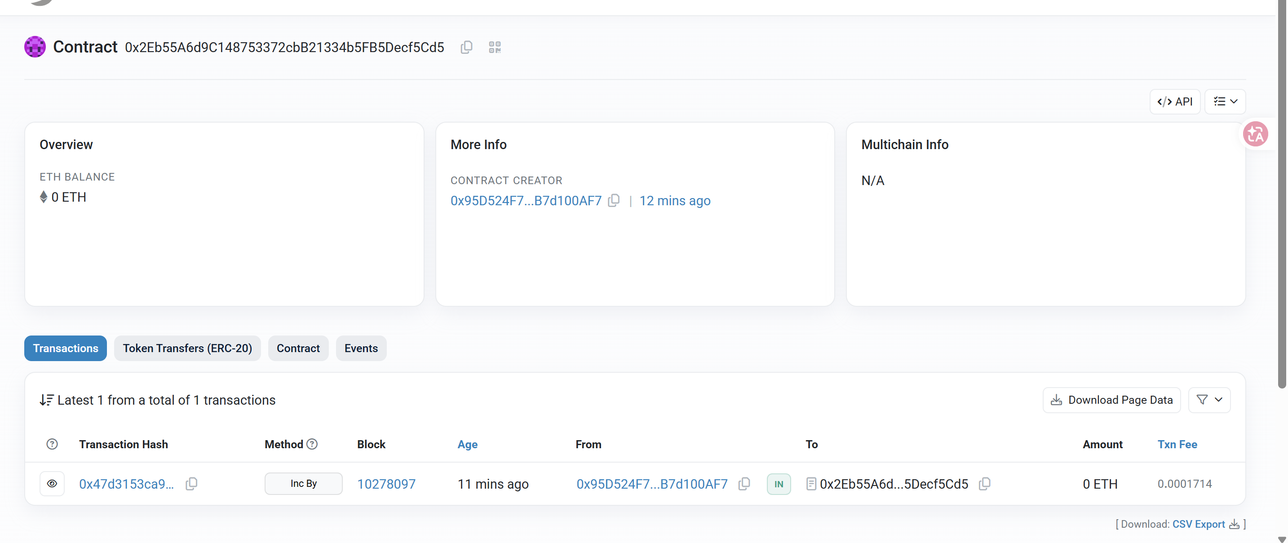The width and height of the screenshot is (1288, 543).
Task: Show the contract address QR code
Action: click(495, 47)
